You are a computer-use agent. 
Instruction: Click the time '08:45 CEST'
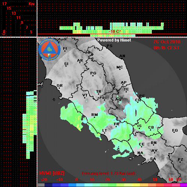(166, 48)
